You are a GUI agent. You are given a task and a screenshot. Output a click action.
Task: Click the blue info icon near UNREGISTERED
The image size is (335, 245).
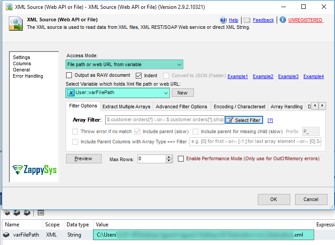pyautogui.click(x=283, y=20)
